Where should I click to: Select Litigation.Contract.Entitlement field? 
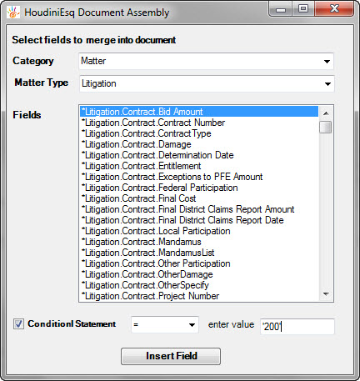[x=199, y=166]
